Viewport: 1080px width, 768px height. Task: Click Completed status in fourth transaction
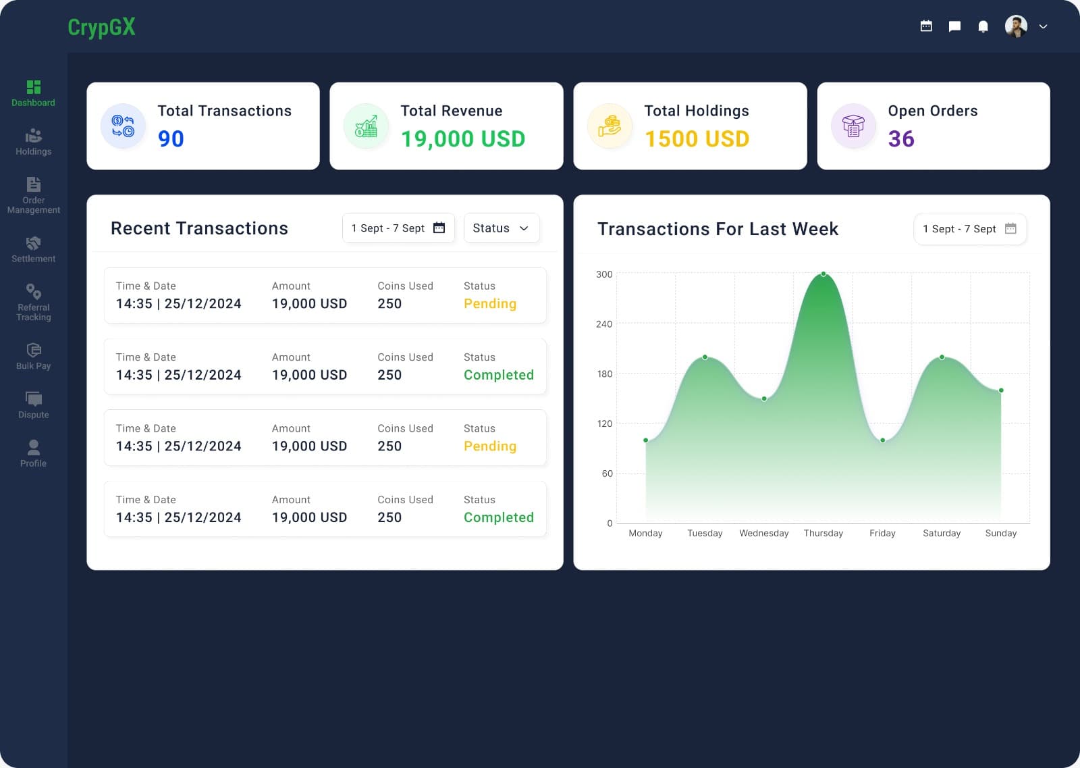pyautogui.click(x=499, y=517)
